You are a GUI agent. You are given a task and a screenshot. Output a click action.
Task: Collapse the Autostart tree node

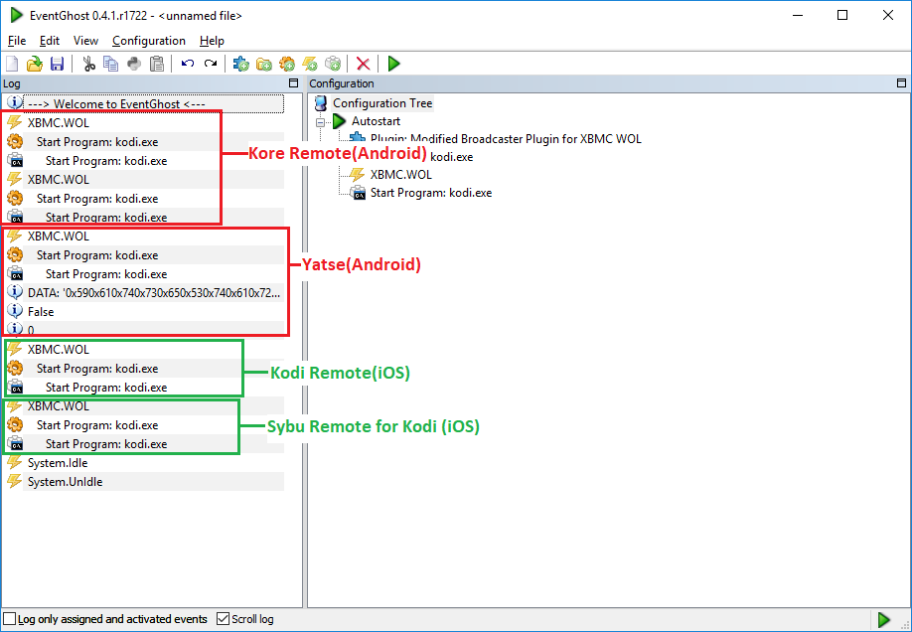point(320,122)
